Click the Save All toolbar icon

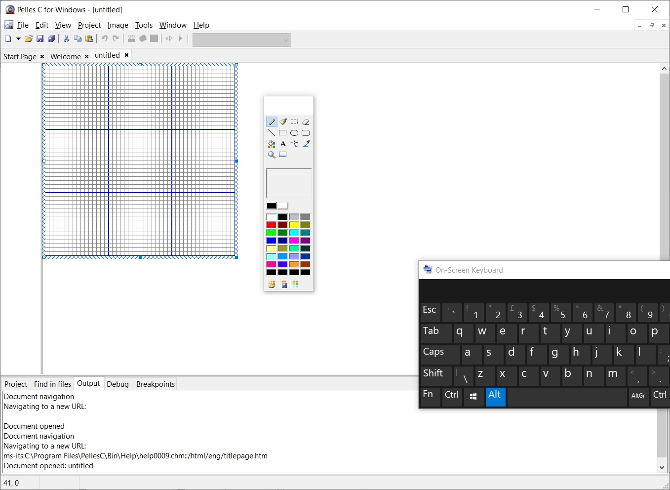point(51,39)
